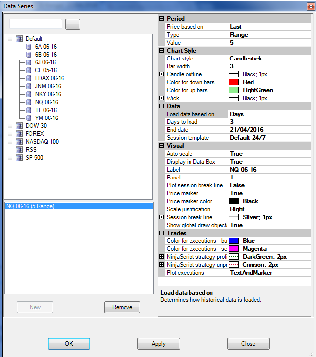Click the DOW 30 list icon
The image size is (316, 357).
coord(19,126)
